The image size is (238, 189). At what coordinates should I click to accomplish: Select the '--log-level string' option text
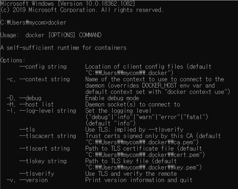click(48, 111)
